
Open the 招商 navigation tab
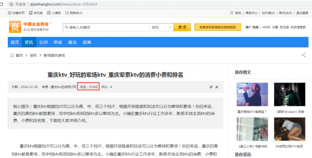[x=87, y=42]
